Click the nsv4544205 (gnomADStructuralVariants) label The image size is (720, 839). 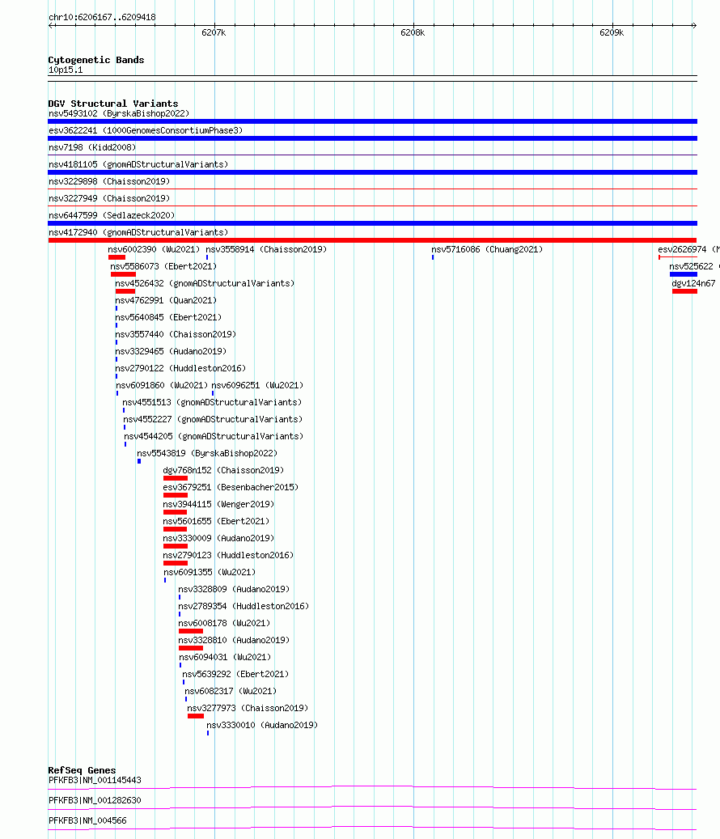coord(214,437)
